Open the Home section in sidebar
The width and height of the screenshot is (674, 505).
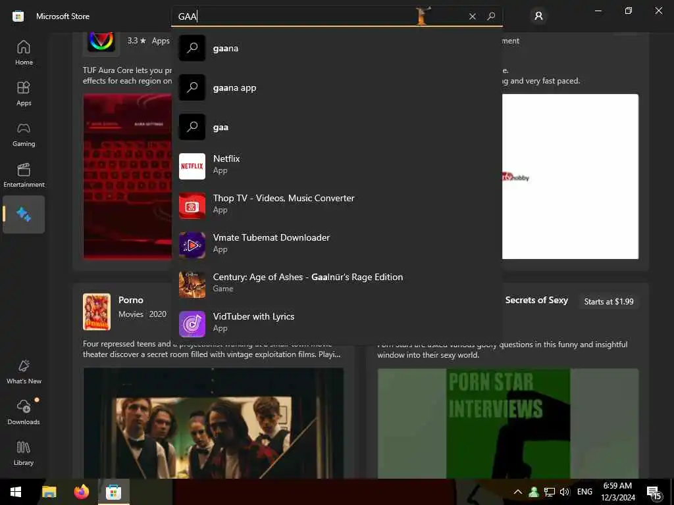24,53
